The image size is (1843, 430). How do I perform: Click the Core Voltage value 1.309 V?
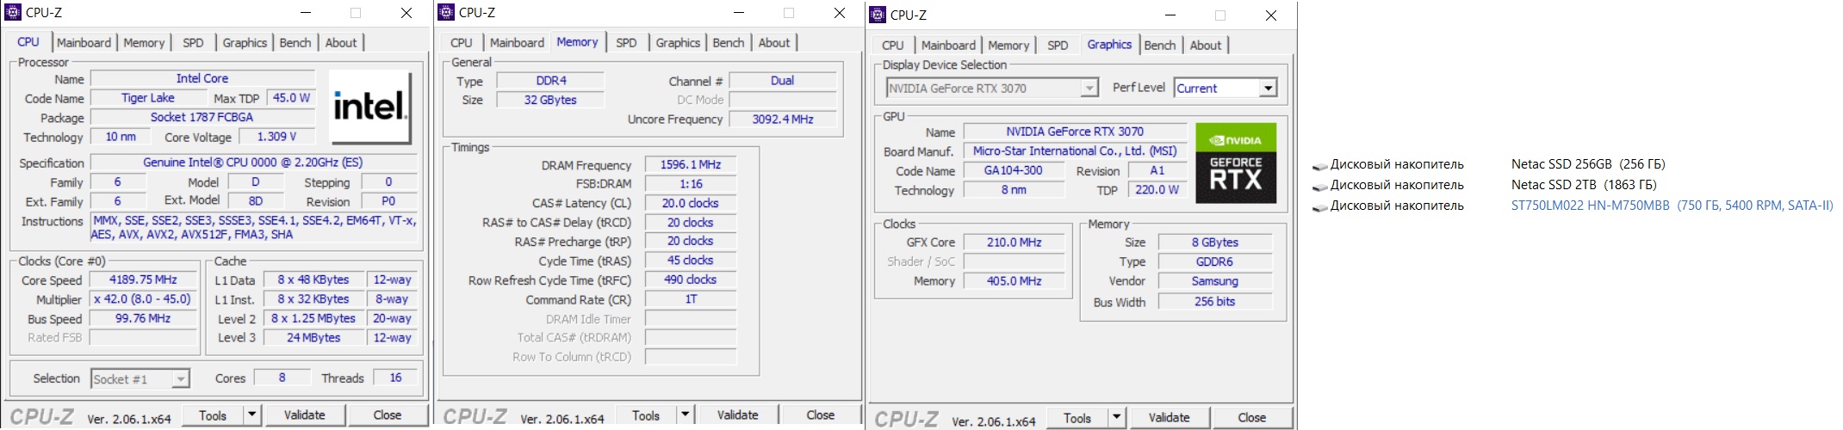tap(277, 137)
